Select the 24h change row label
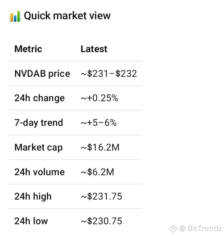 pos(40,98)
